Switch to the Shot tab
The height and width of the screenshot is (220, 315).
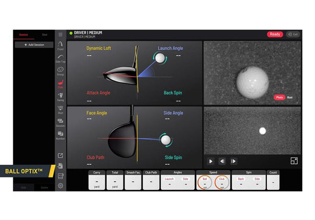point(45,35)
